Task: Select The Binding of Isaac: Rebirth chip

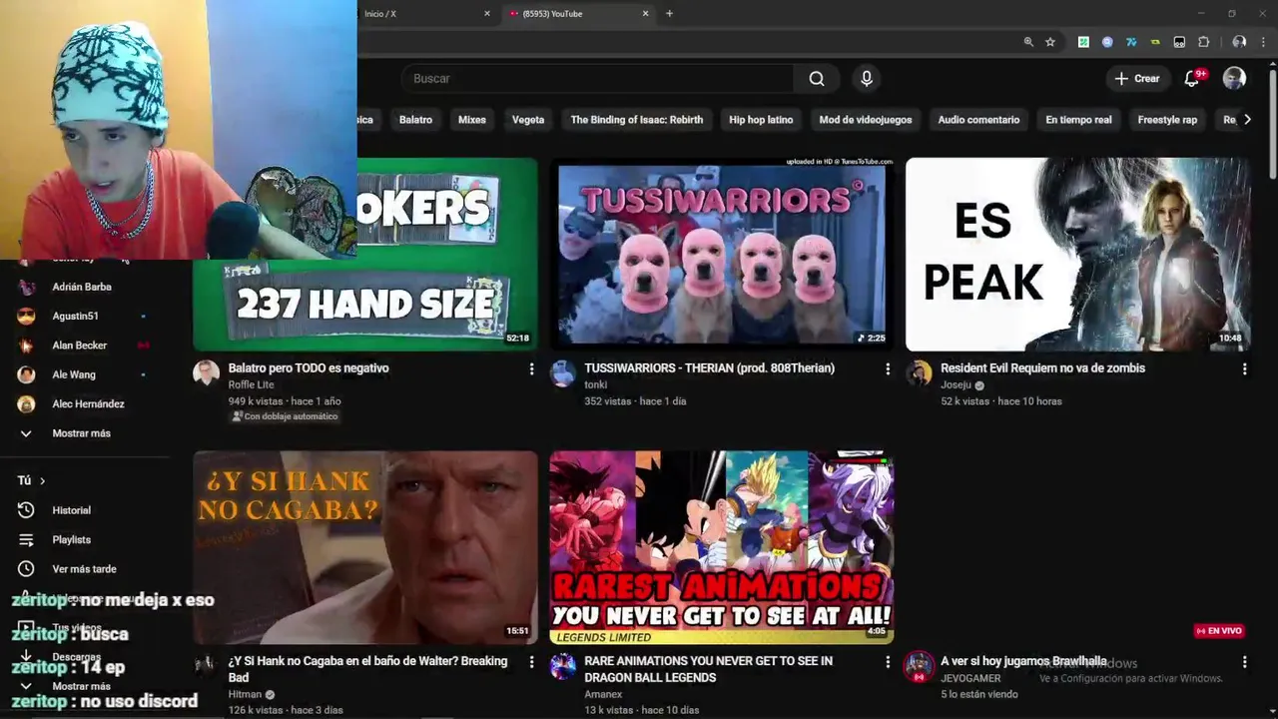Action: pyautogui.click(x=637, y=120)
